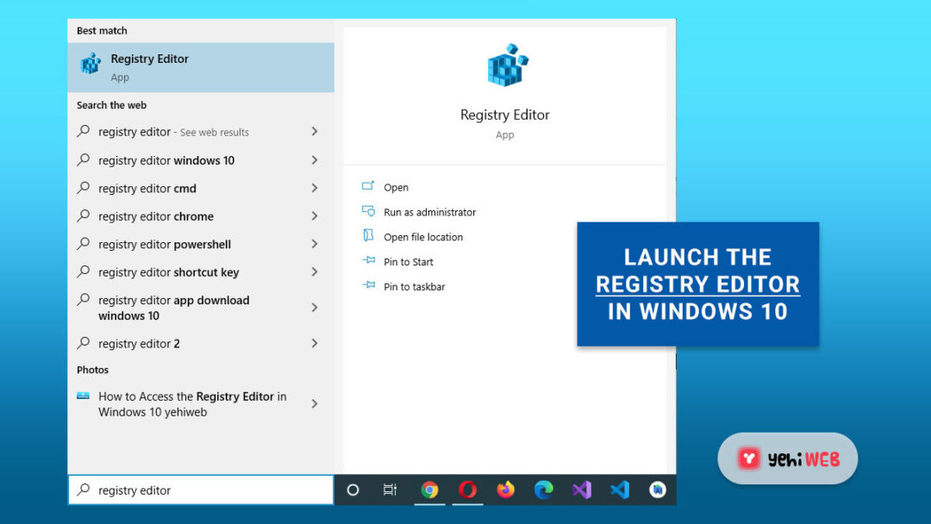Click 'Run as administrator' for Registry Editor
The image size is (931, 524).
pyautogui.click(x=429, y=211)
